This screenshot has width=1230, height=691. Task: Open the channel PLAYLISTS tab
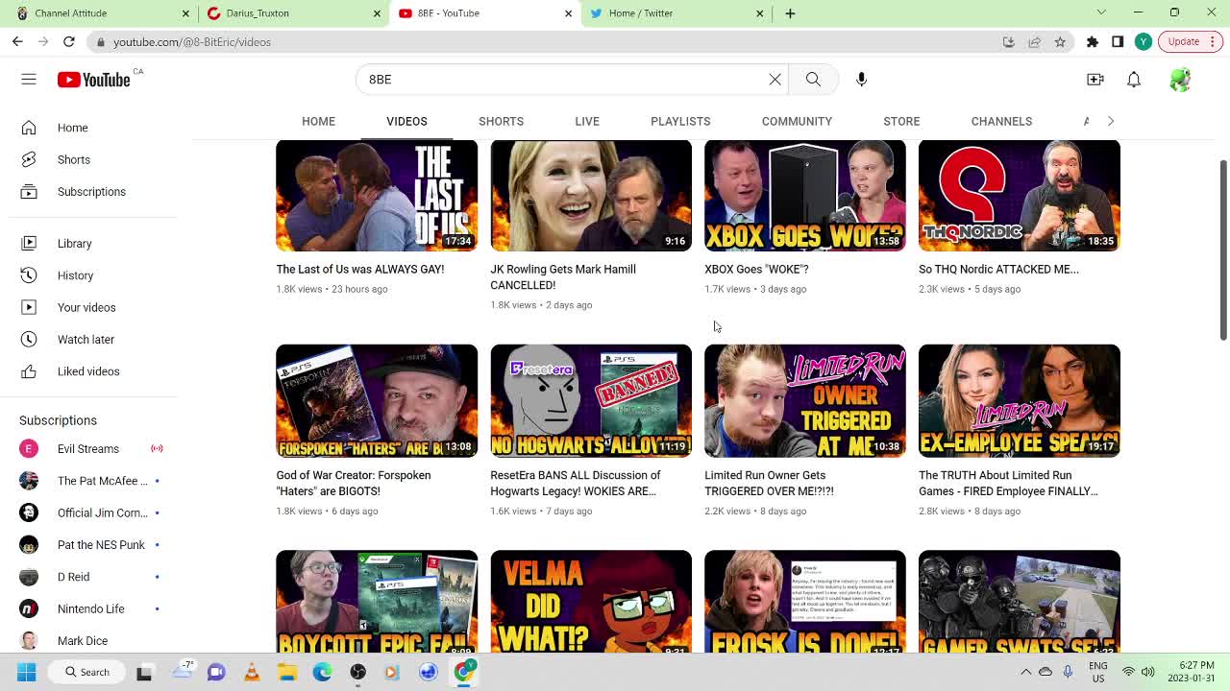point(680,121)
